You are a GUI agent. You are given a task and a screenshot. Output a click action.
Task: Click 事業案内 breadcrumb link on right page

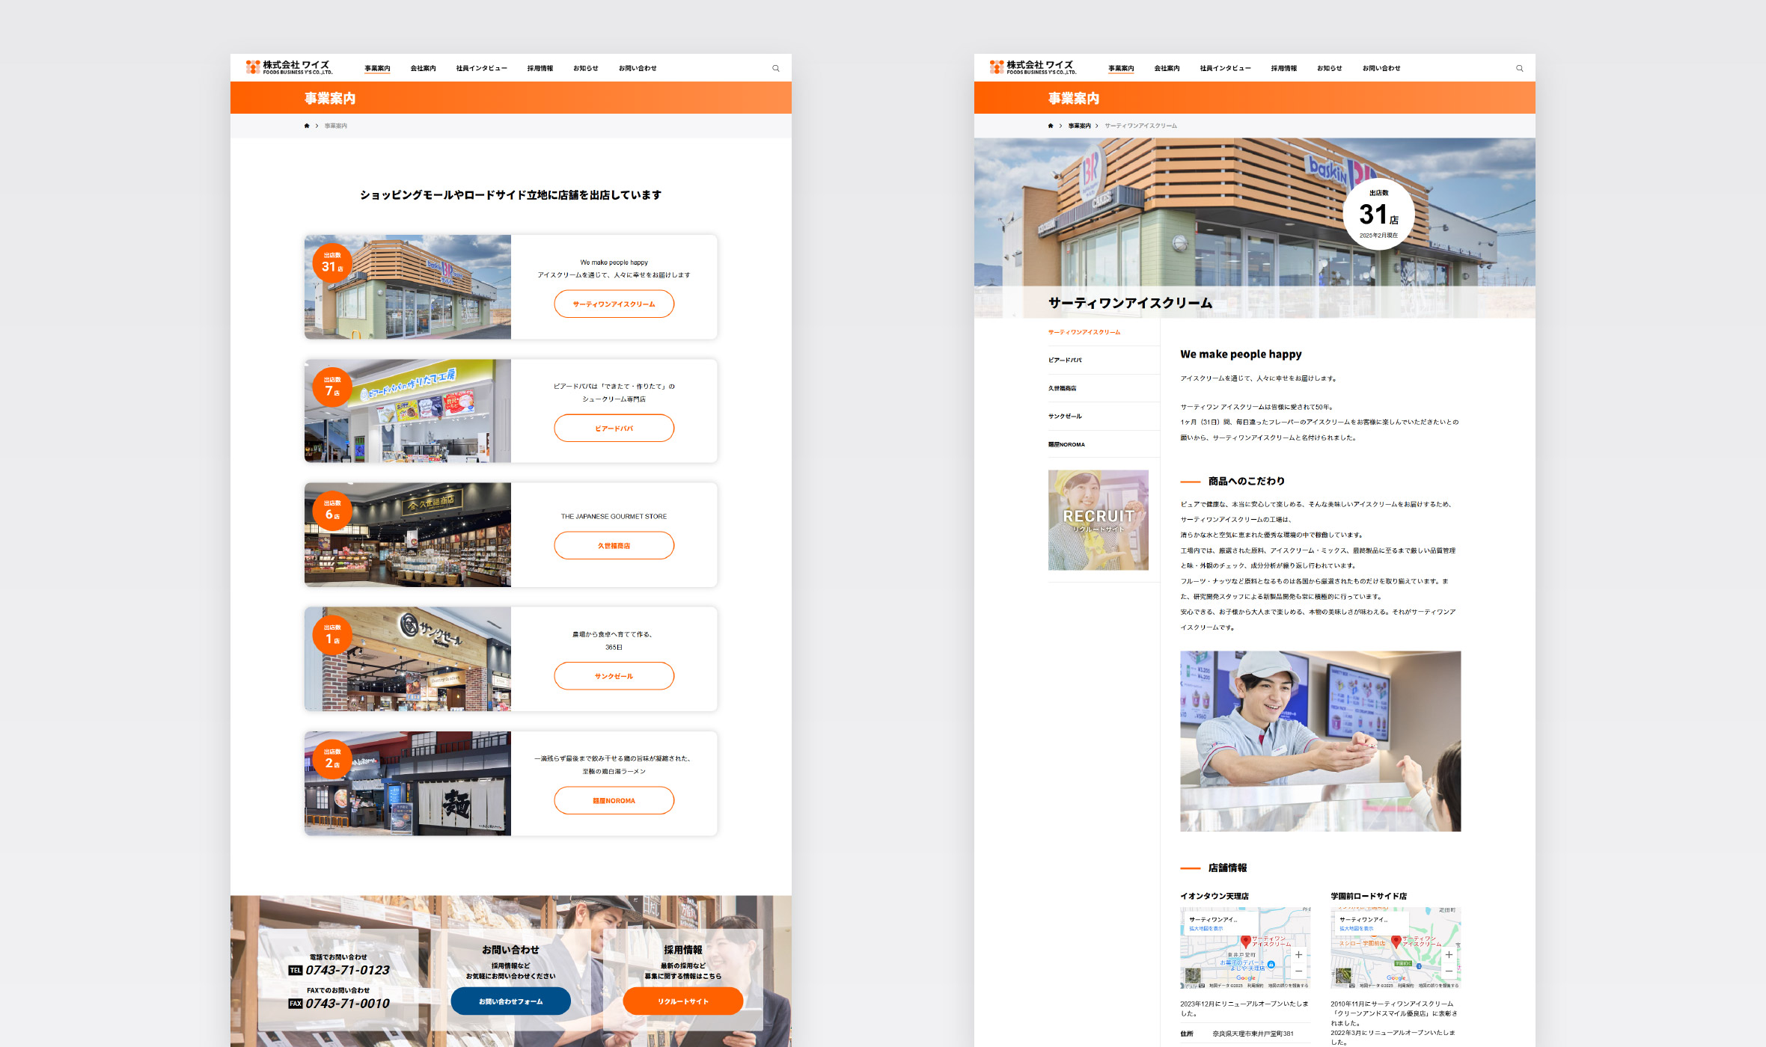click(1079, 126)
